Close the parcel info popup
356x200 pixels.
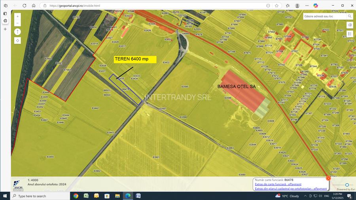328,178
